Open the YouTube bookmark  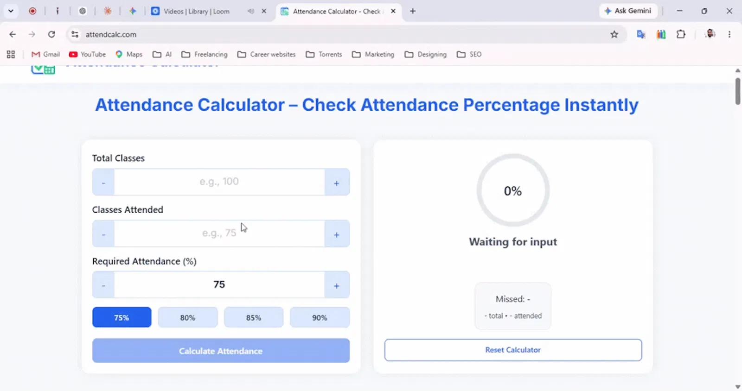pyautogui.click(x=87, y=54)
